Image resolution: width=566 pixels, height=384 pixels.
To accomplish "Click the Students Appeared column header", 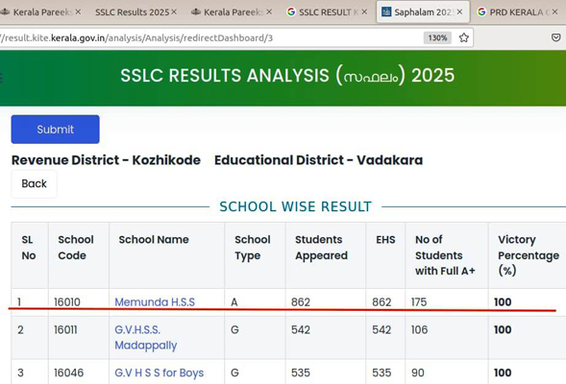I will [321, 248].
